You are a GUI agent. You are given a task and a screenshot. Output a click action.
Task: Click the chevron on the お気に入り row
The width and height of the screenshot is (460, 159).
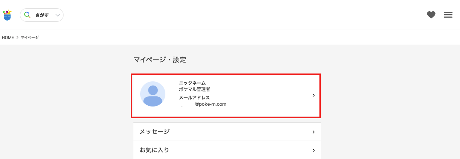[313, 150]
